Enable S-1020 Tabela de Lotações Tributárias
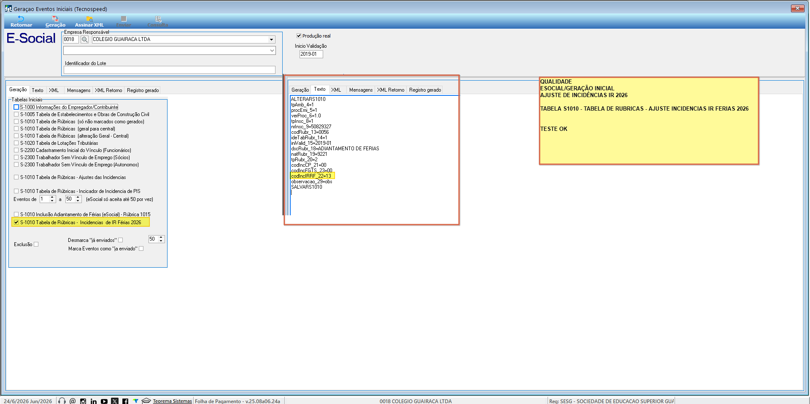This screenshot has width=810, height=404. (x=16, y=143)
